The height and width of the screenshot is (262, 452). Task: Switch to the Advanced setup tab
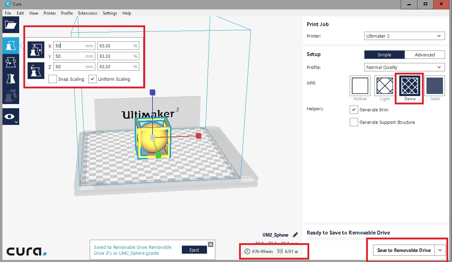click(x=425, y=55)
